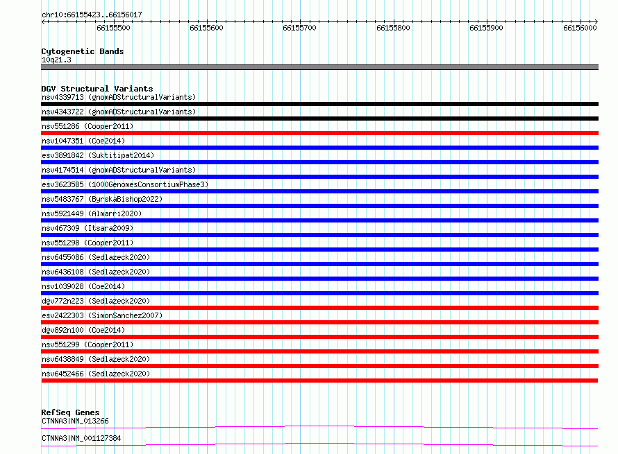This screenshot has width=618, height=454.
Task: Click the 10q21.3 band label
Action: pos(56,60)
